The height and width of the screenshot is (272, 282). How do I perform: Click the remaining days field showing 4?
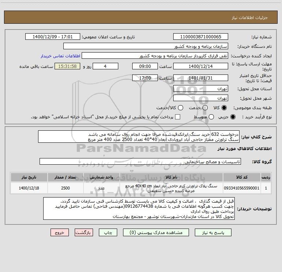(x=105, y=66)
